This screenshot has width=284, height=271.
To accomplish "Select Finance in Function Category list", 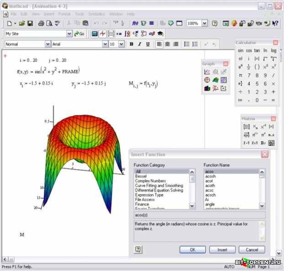I will [x=142, y=204].
